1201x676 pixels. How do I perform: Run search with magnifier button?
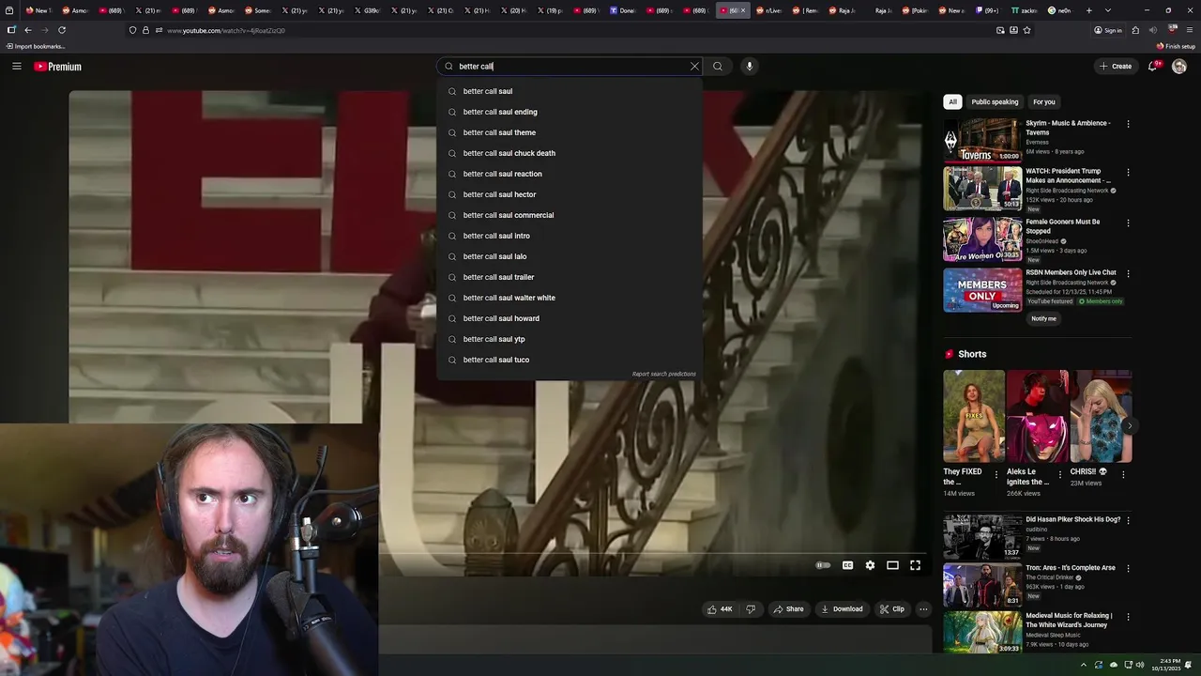(x=718, y=67)
